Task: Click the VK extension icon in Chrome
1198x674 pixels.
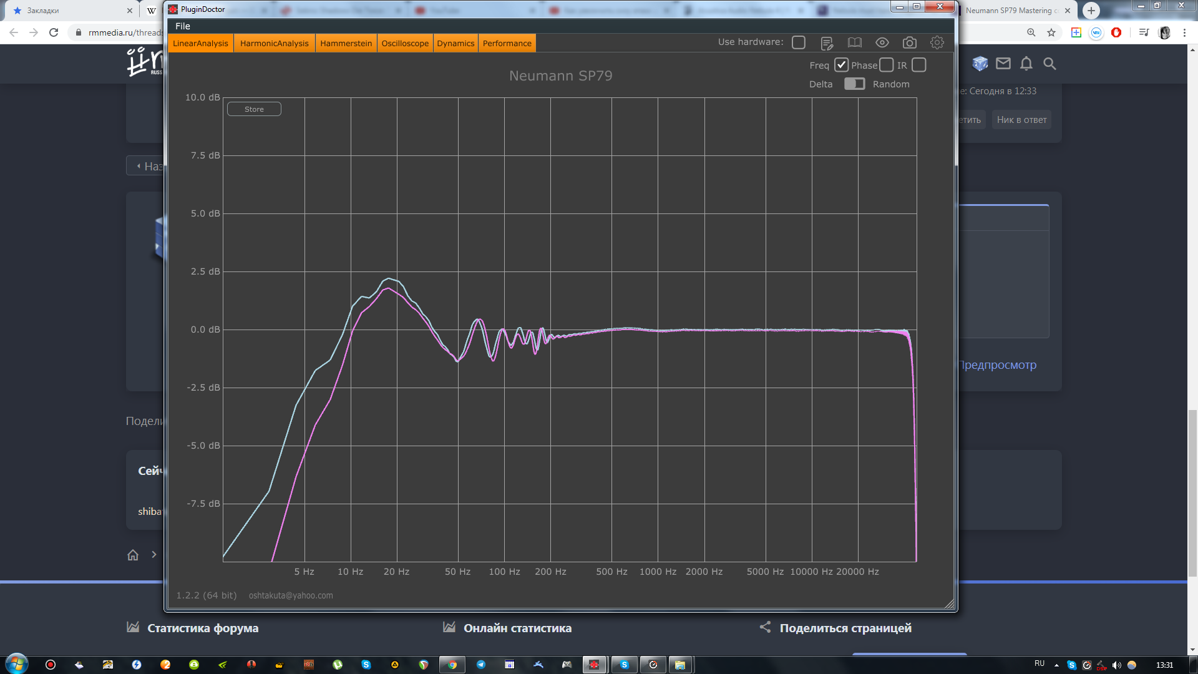Action: [x=1096, y=32]
